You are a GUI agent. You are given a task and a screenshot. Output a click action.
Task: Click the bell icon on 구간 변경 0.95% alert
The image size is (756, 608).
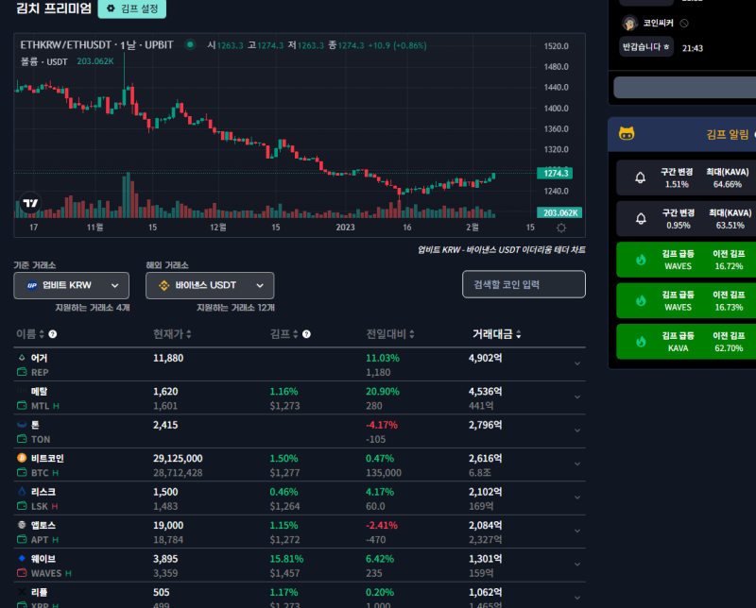[x=641, y=219]
